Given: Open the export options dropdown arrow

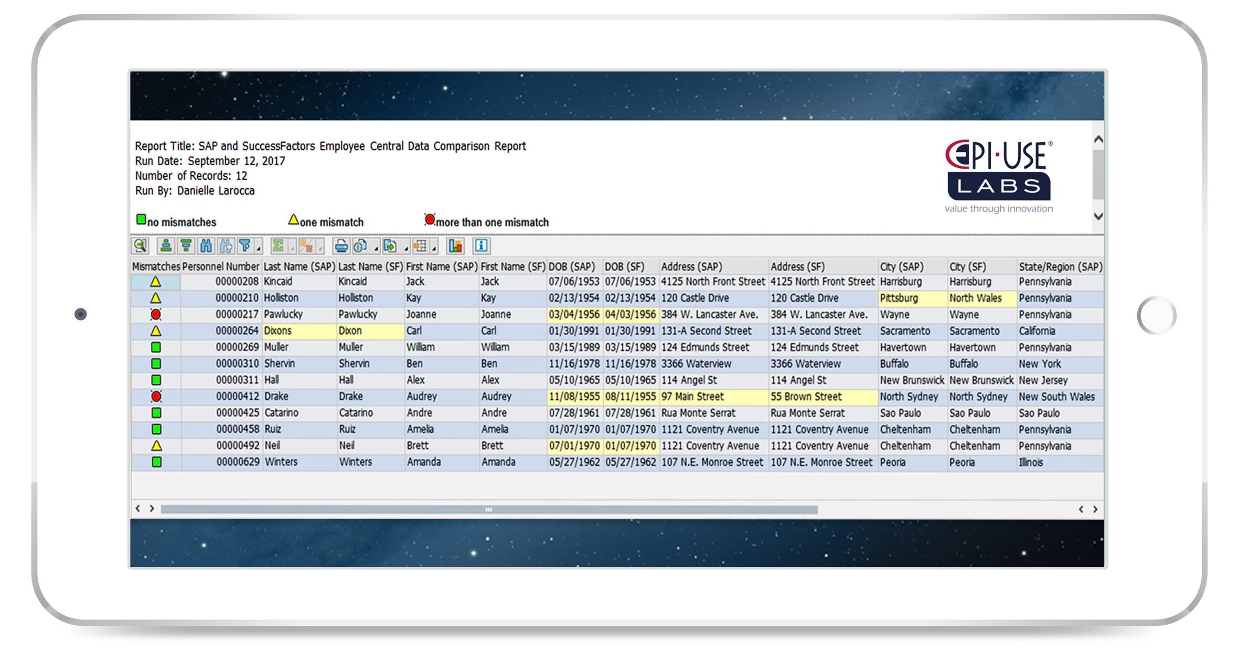Looking at the screenshot, I should point(407,248).
